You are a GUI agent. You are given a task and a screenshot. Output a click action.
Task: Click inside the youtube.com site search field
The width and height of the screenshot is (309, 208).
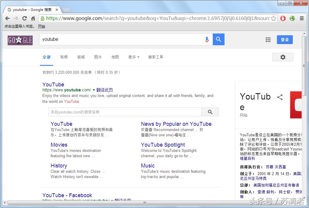point(124,112)
